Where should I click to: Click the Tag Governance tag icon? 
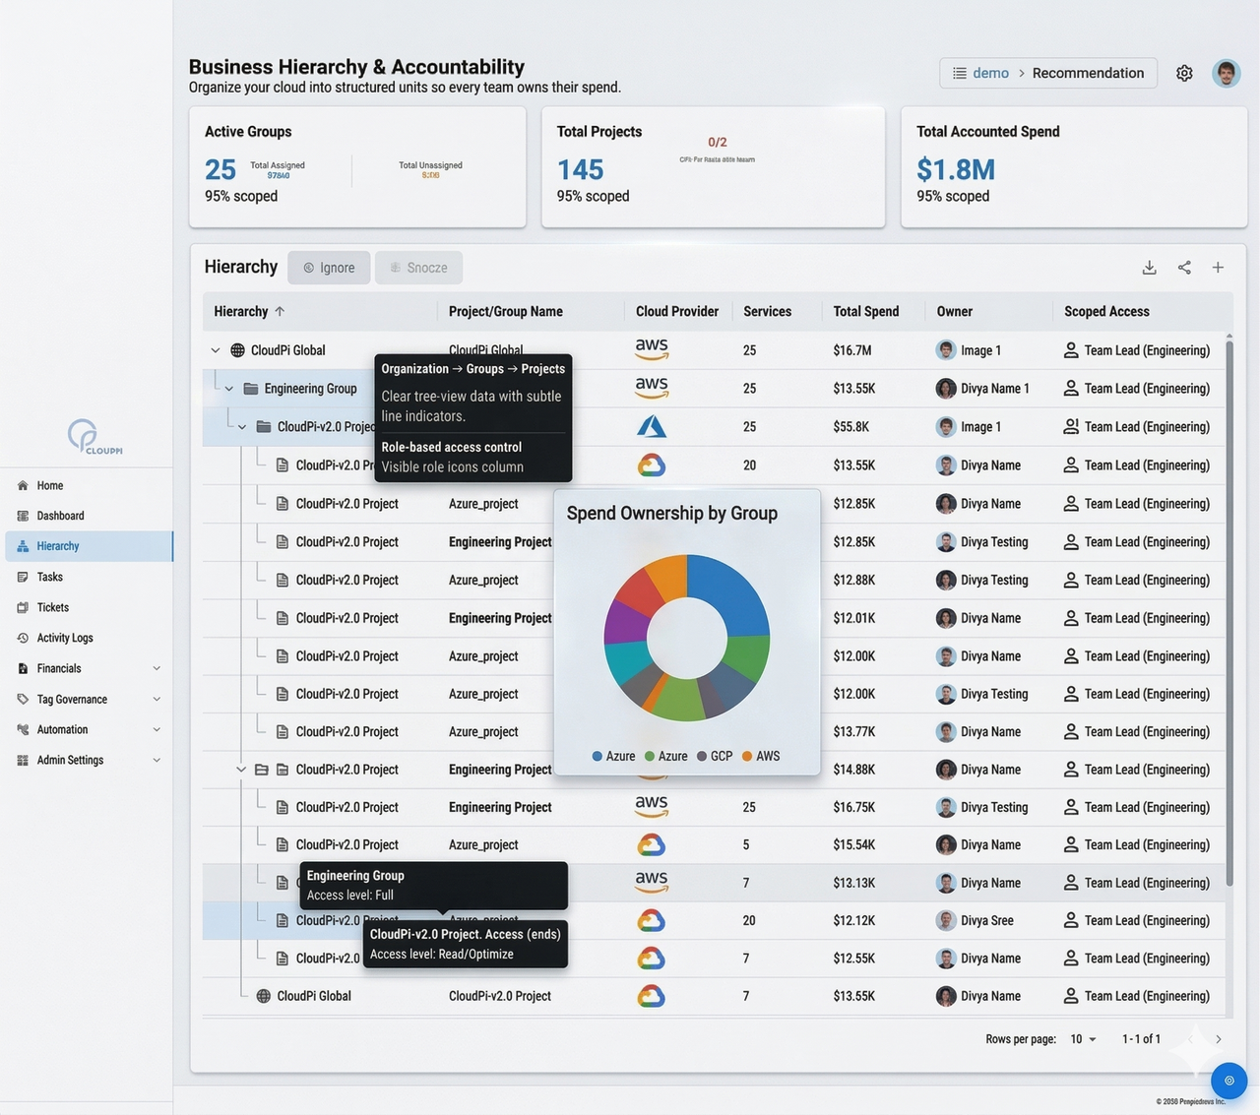[x=23, y=700]
